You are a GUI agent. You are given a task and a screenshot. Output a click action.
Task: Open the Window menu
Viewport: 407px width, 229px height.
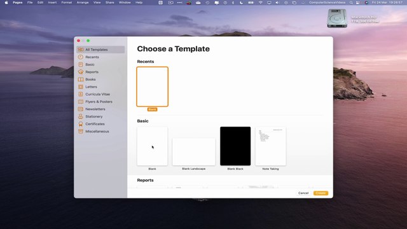click(x=125, y=3)
